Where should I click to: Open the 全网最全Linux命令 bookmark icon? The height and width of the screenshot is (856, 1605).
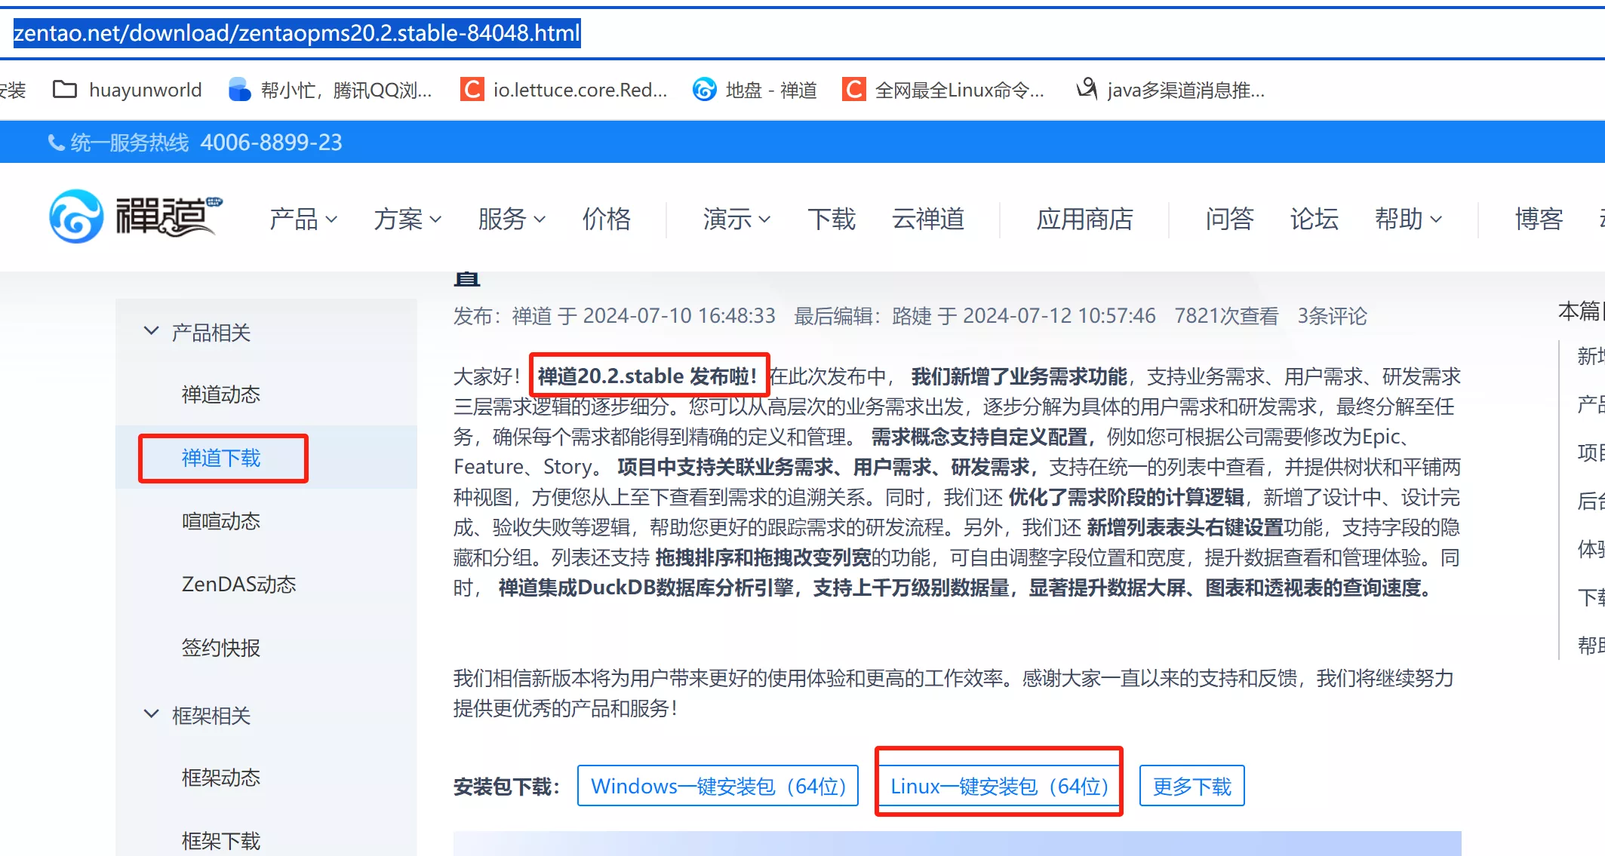tap(854, 90)
